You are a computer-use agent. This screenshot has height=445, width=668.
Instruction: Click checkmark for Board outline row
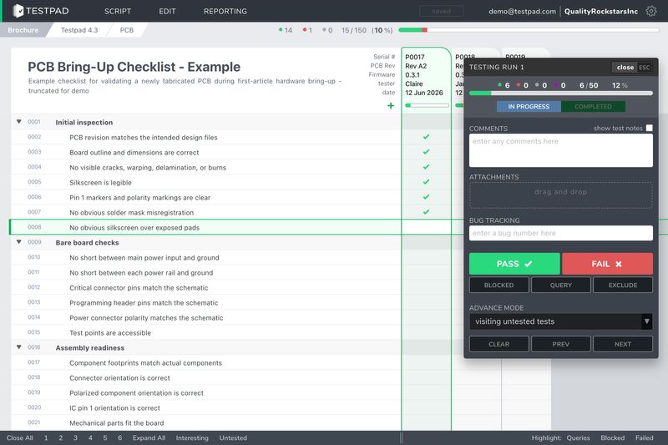426,152
